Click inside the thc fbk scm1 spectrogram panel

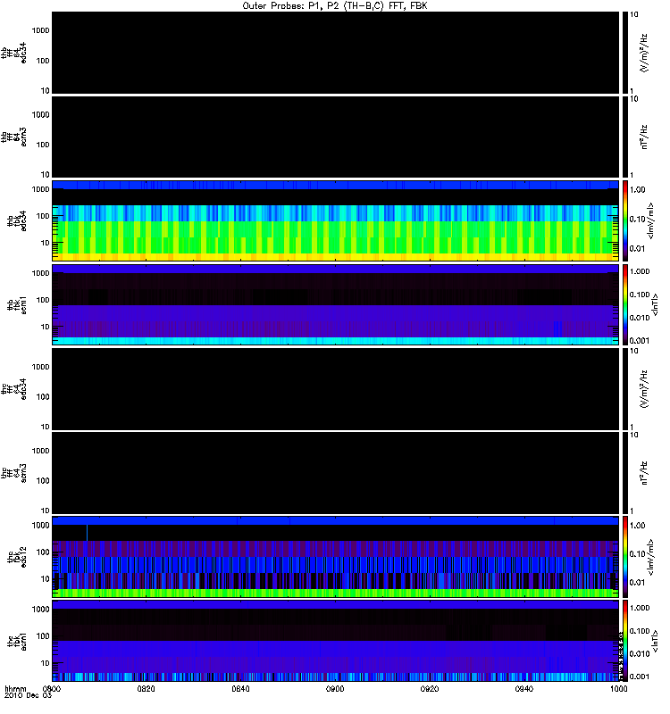click(336, 641)
